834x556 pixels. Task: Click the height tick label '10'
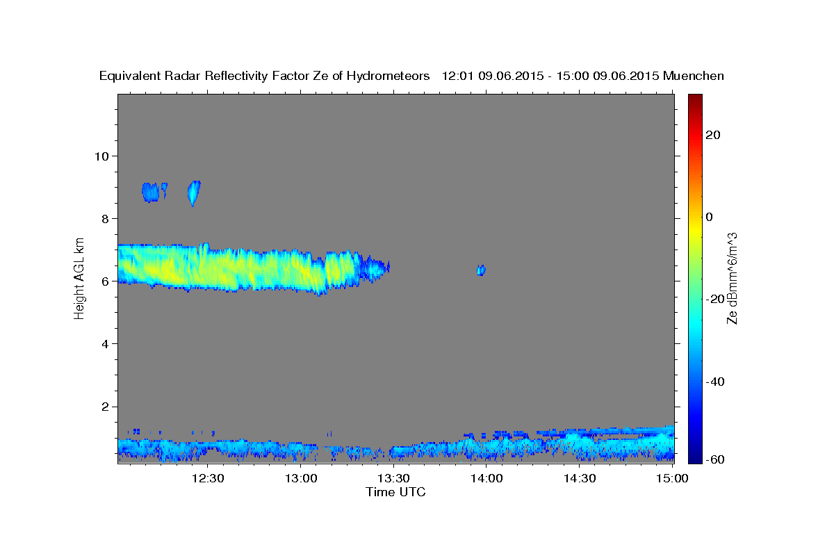click(101, 156)
